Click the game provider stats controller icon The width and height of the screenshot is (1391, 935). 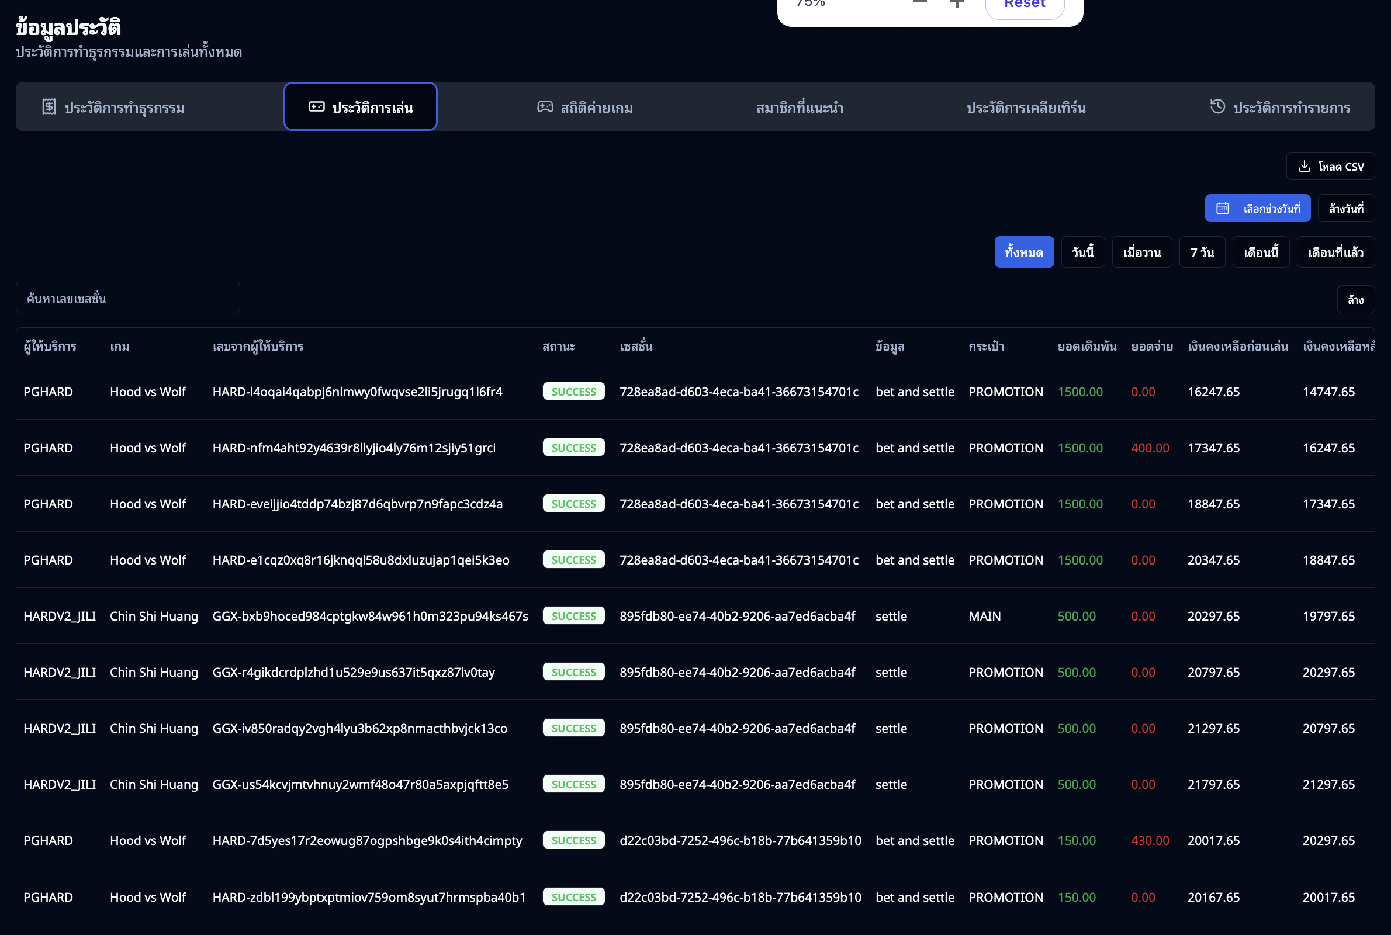pos(545,107)
